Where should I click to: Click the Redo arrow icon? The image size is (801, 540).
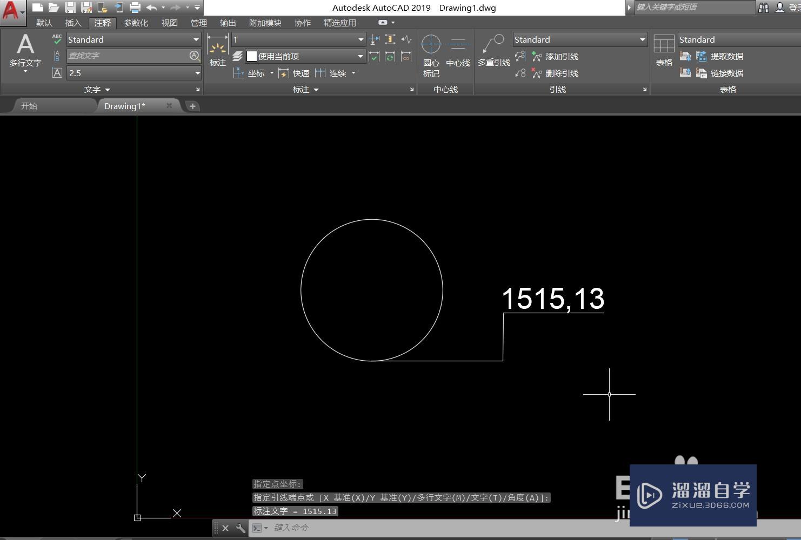(175, 8)
